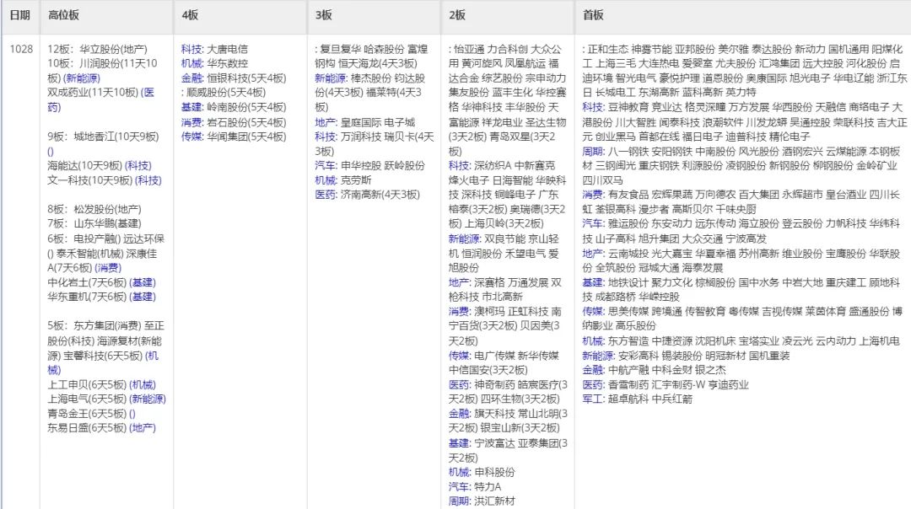Click the 新能源 link before 双良节能

coord(464,238)
